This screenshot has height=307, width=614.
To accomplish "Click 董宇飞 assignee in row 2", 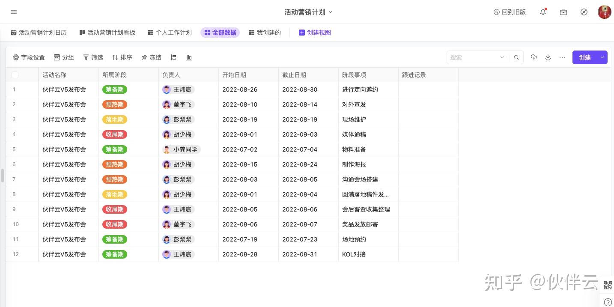I will (179, 104).
